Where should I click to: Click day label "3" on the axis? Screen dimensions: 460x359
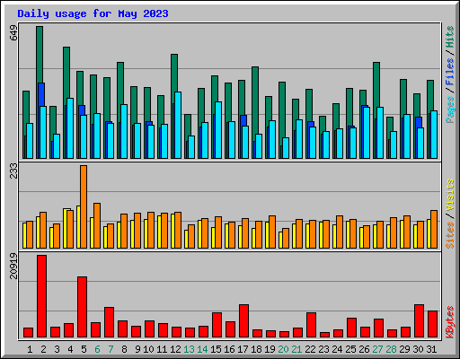(x=57, y=349)
